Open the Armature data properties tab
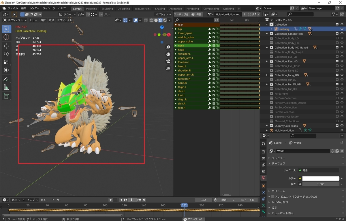The height and width of the screenshot is (221, 346). (x=263, y=205)
